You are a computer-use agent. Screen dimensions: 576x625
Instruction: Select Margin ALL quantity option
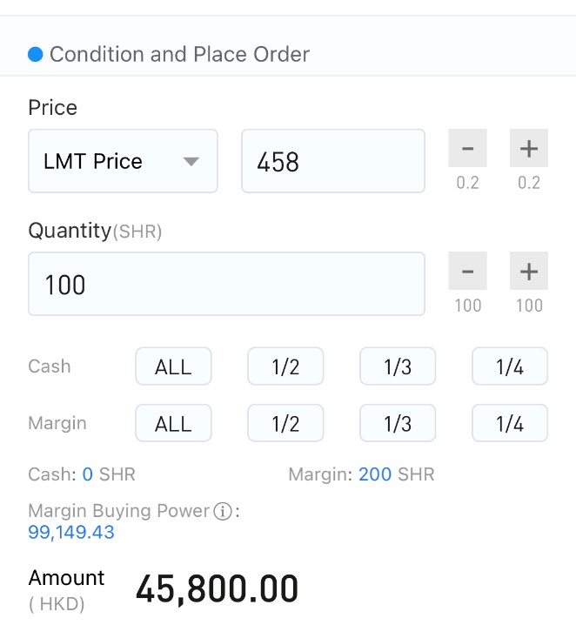(173, 423)
